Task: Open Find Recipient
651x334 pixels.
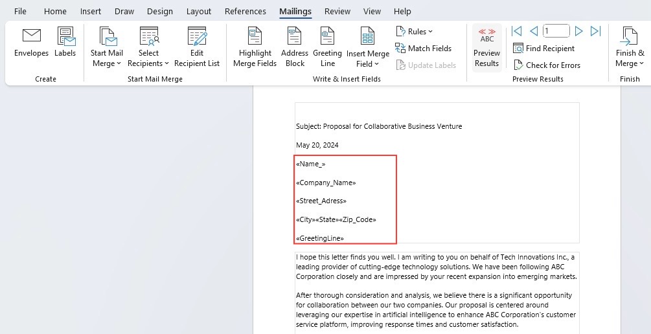Action: click(544, 49)
